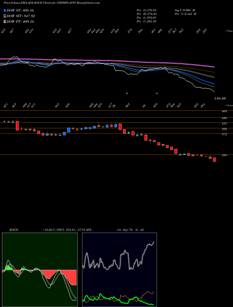Select the chart title mentioning CHEMPLASTS MunafaSutra.com
The height and width of the screenshot is (307, 233).
pos(52,3)
